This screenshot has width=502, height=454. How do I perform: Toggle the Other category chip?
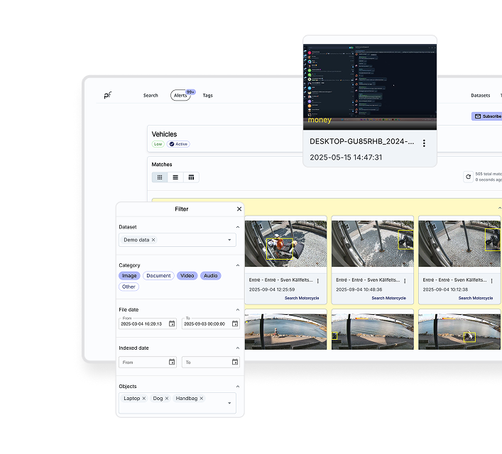point(129,287)
